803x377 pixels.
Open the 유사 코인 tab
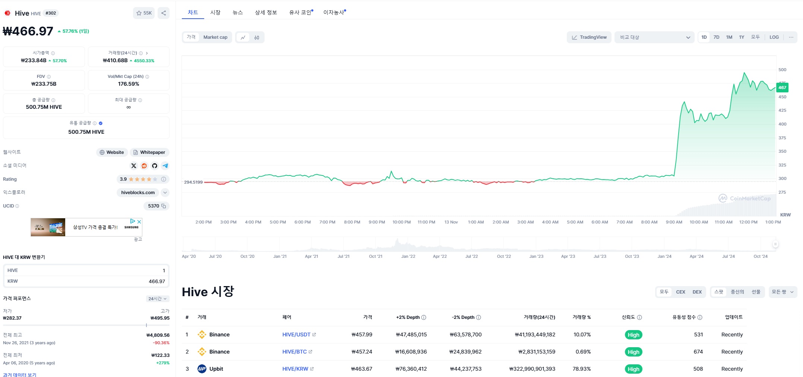[301, 12]
